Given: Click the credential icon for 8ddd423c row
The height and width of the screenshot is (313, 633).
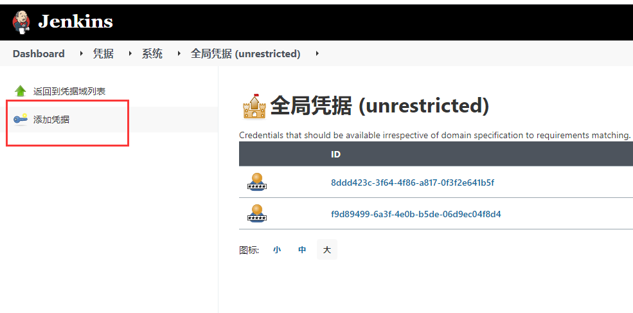Looking at the screenshot, I should click(257, 183).
